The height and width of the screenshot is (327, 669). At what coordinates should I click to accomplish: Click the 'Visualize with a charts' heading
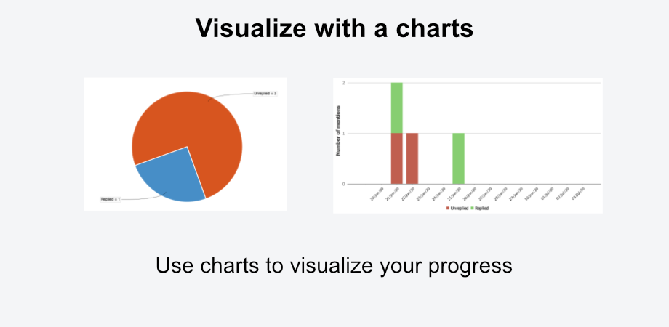point(334,28)
